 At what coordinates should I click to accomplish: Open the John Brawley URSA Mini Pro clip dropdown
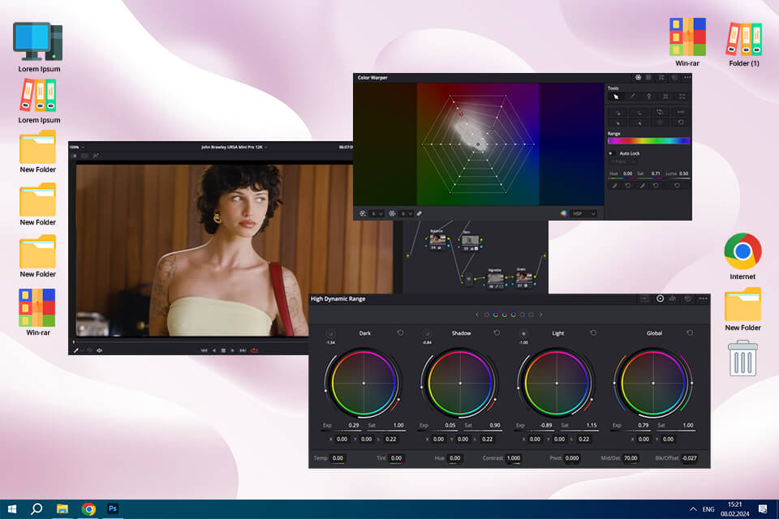click(234, 147)
